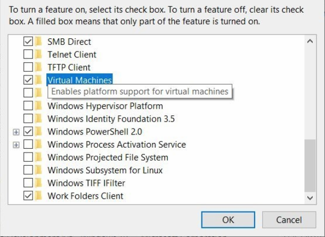Click the folder icon next to Telnet Client
325x237 pixels.
point(38,54)
